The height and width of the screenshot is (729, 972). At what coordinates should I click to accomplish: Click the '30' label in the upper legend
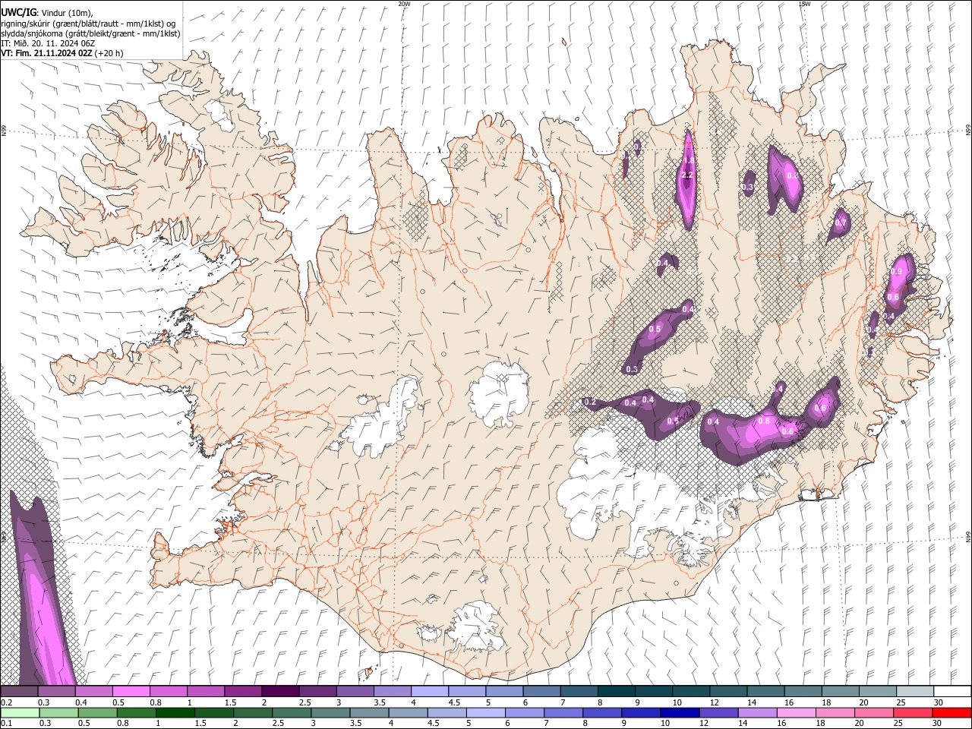tap(939, 702)
